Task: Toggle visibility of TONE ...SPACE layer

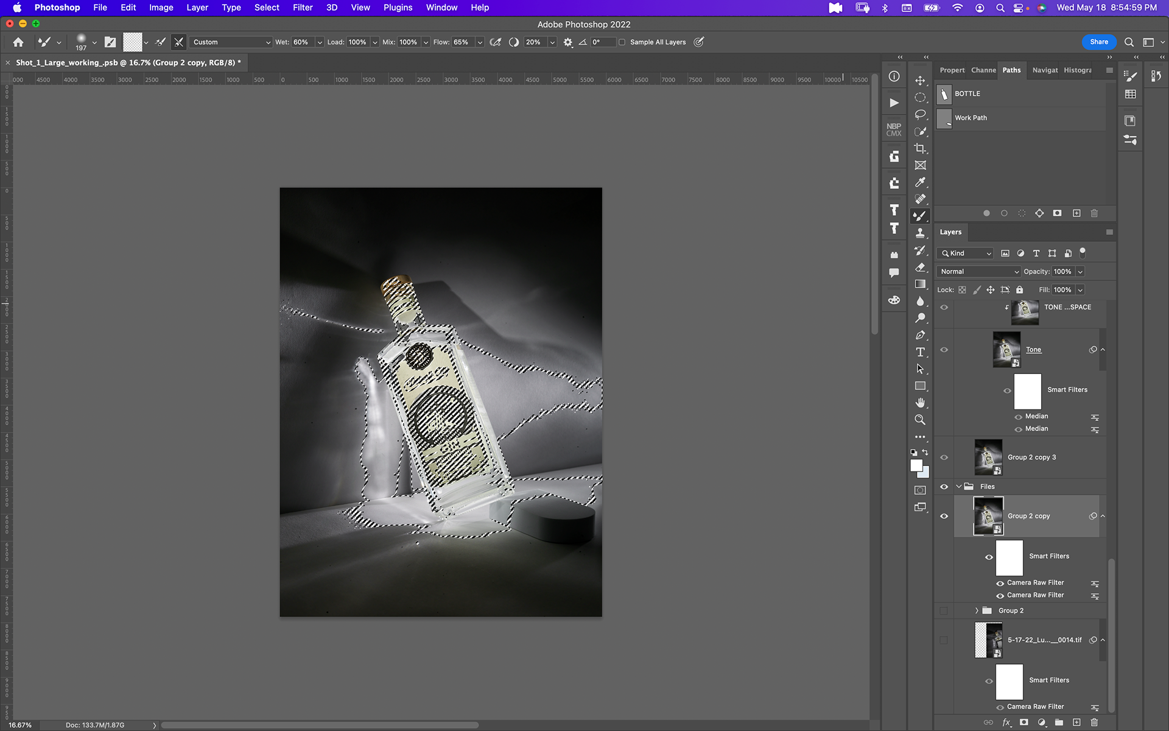Action: [x=944, y=308]
